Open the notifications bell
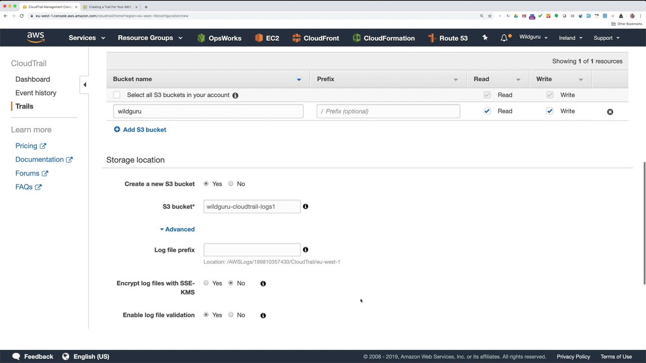 tap(504, 38)
